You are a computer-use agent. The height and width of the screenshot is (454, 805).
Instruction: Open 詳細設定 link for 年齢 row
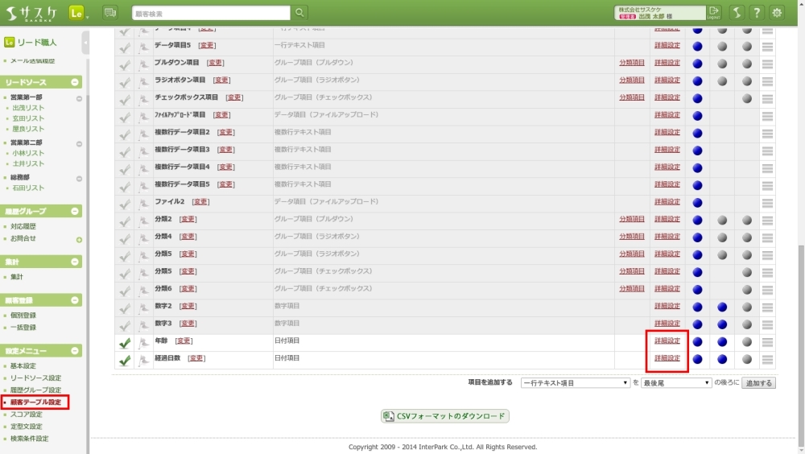667,340
